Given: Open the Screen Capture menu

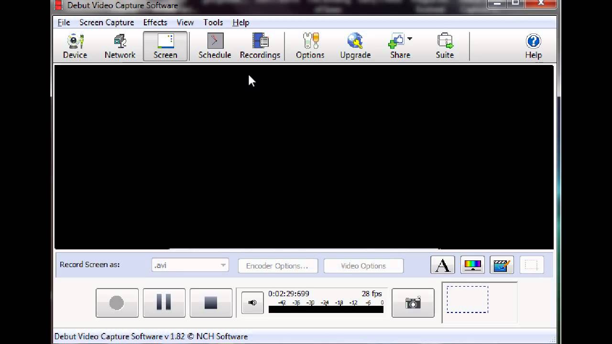Looking at the screenshot, I should [x=107, y=22].
